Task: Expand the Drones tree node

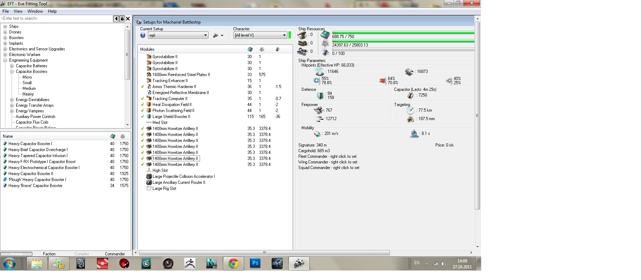Action: click(5, 32)
